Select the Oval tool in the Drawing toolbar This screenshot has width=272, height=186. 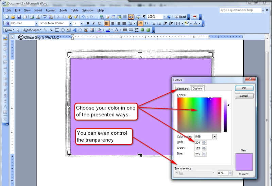(x=63, y=30)
